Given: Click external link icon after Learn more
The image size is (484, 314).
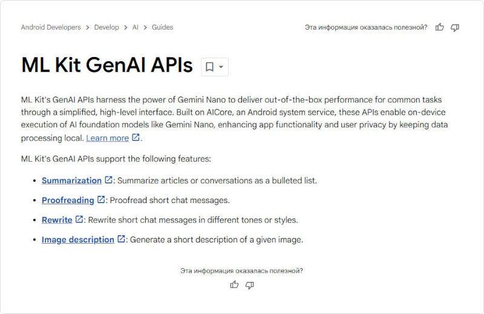Looking at the screenshot, I should (x=136, y=138).
